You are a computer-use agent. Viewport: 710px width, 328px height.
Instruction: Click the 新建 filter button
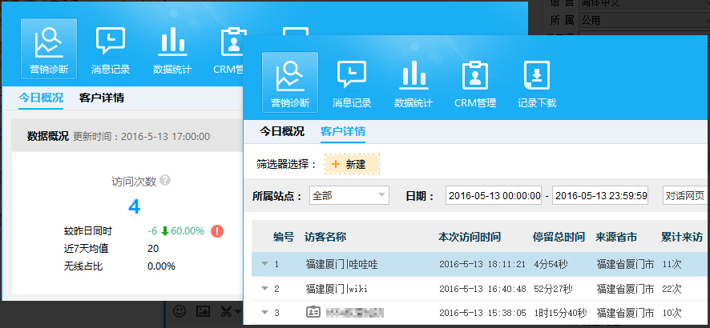pyautogui.click(x=352, y=164)
